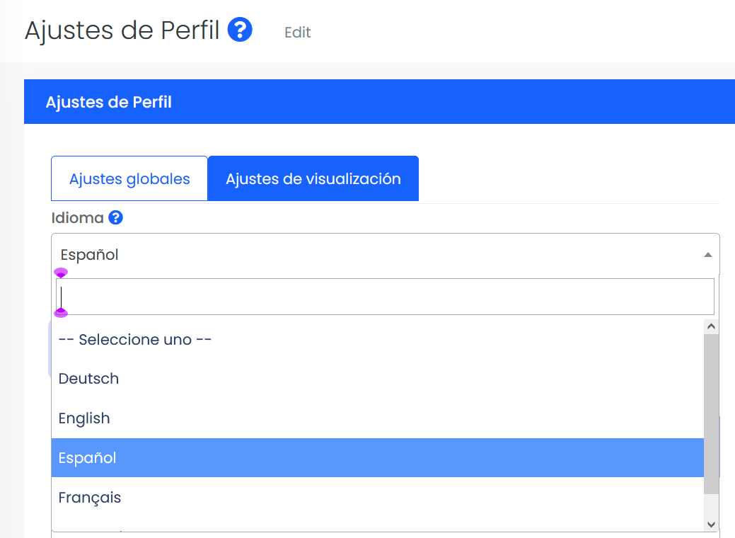The width and height of the screenshot is (735, 538).
Task: Collapse language dropdown using the caret arrow
Action: [x=708, y=255]
